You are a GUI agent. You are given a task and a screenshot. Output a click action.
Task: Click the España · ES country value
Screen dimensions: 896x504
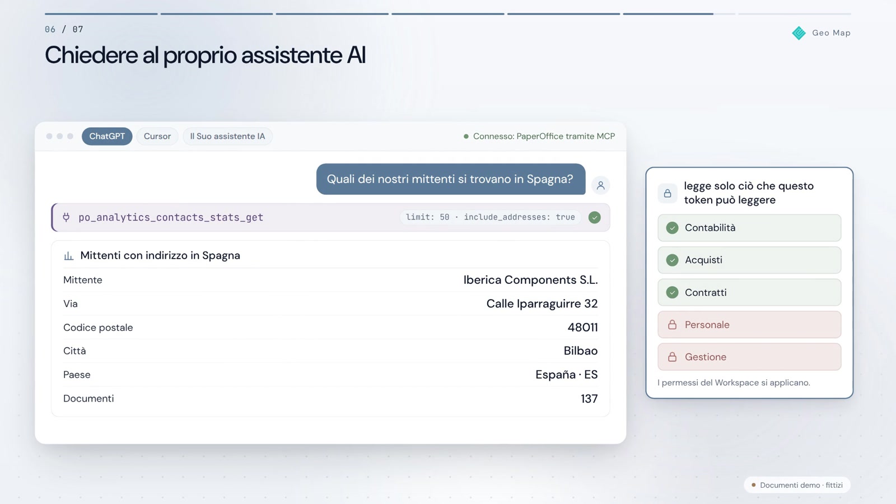click(566, 375)
